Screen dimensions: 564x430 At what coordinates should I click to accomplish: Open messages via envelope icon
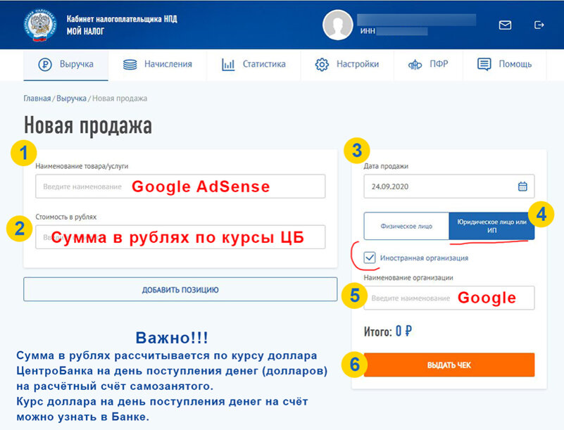pos(505,25)
